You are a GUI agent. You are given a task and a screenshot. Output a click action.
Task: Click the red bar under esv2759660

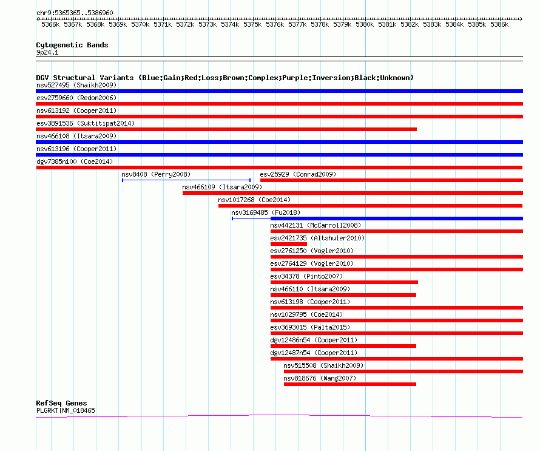[279, 104]
